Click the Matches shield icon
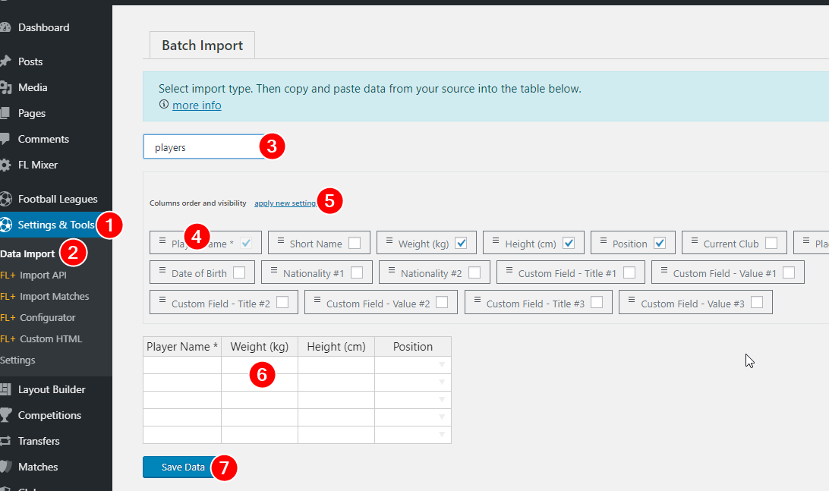 point(5,467)
